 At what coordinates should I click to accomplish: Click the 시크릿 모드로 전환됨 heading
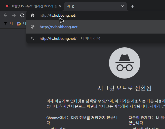click(x=125, y=88)
